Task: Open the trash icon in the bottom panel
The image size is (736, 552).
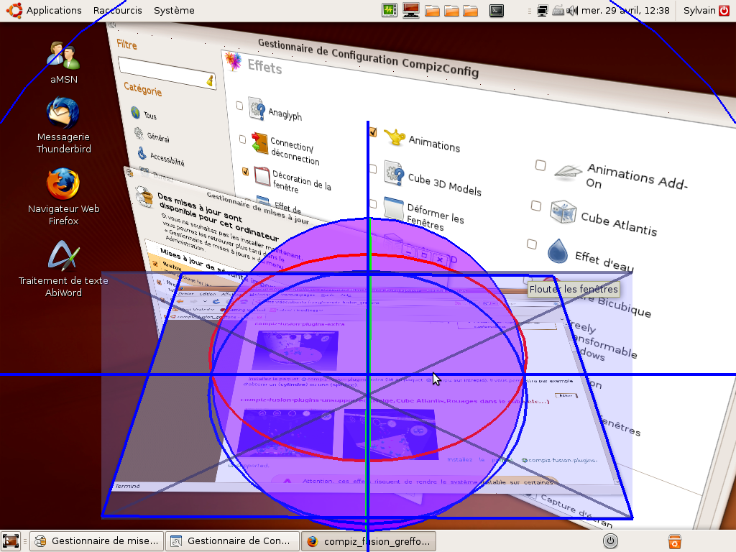Action: point(674,541)
